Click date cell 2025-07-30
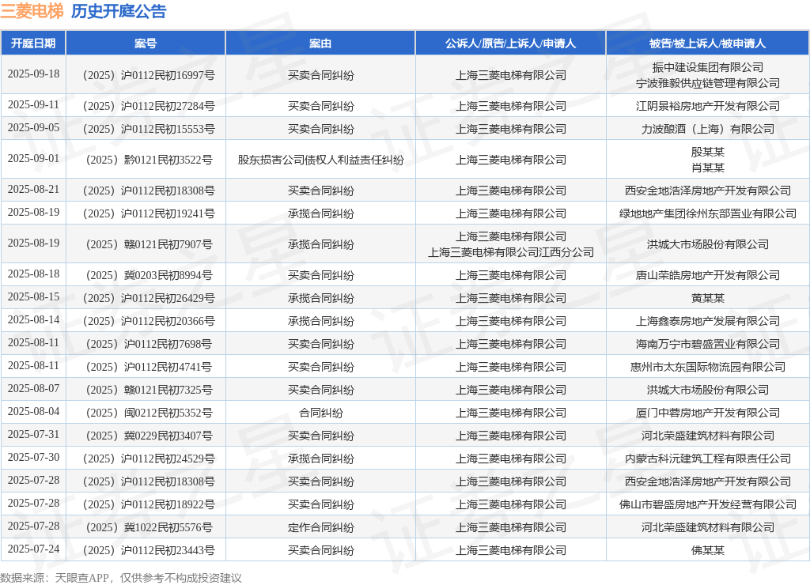Viewport: 810px width, 585px height. (x=33, y=457)
